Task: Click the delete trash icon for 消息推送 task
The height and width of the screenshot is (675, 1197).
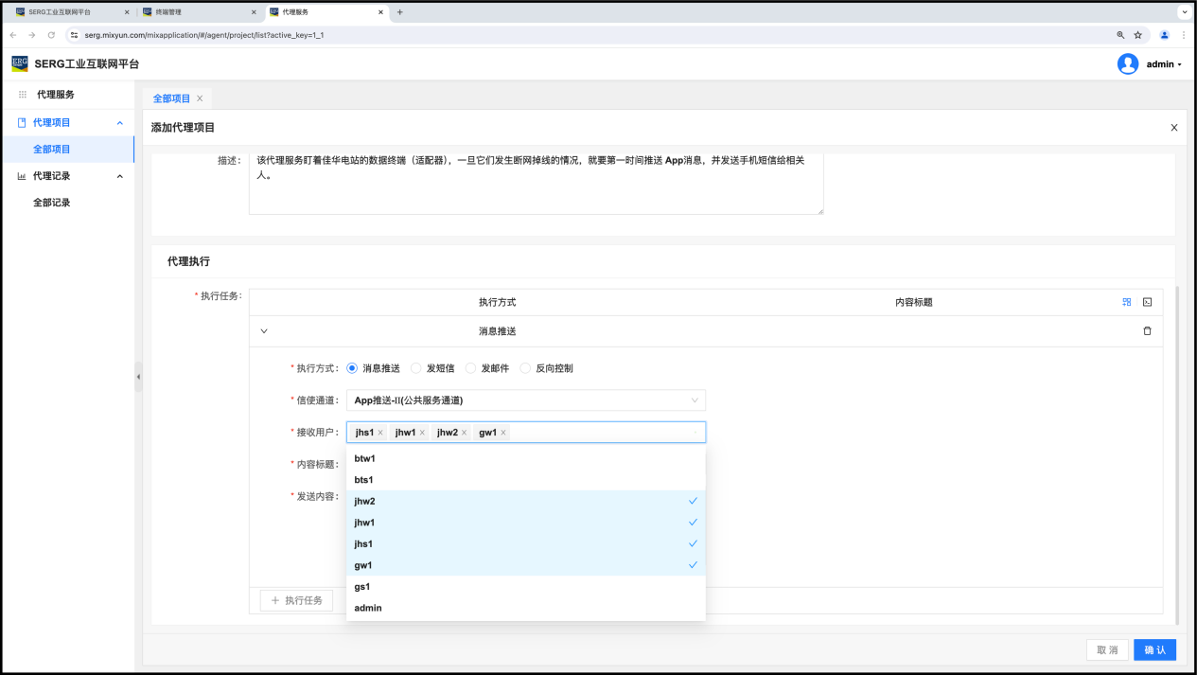Action: 1147,331
